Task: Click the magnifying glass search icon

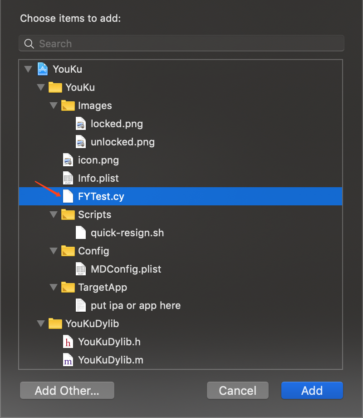Action: 29,44
